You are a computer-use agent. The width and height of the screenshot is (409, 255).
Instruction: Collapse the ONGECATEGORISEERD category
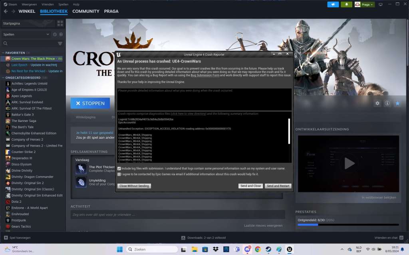[3, 78]
